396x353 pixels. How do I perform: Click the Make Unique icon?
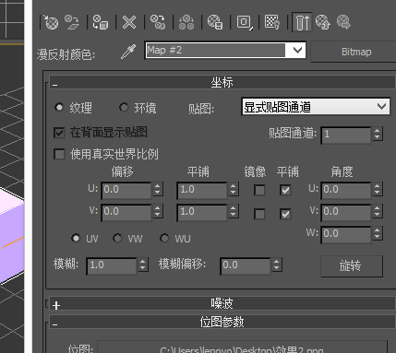[186, 22]
